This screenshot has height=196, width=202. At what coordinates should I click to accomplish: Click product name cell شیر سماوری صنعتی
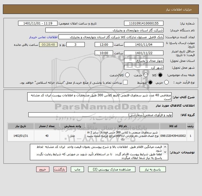123,136
